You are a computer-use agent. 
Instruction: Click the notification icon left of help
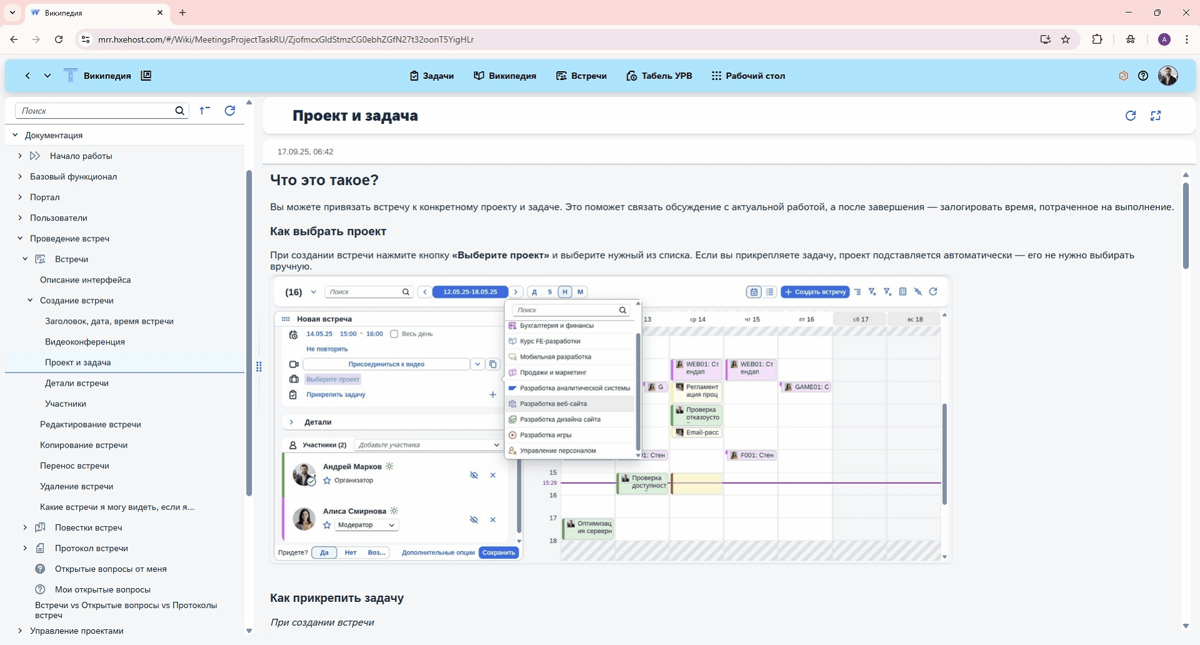[1123, 76]
